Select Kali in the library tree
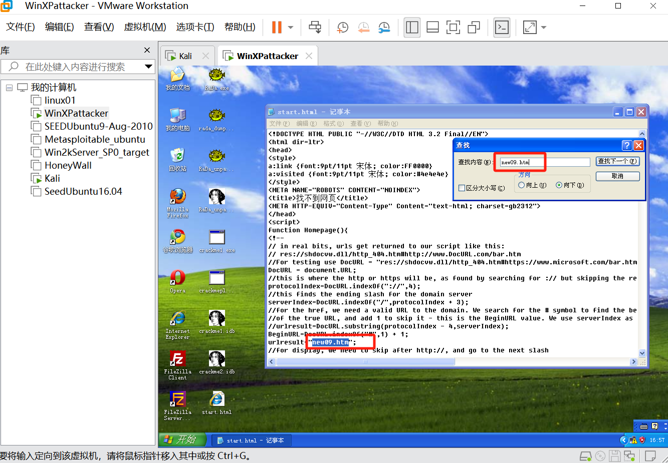 52,178
